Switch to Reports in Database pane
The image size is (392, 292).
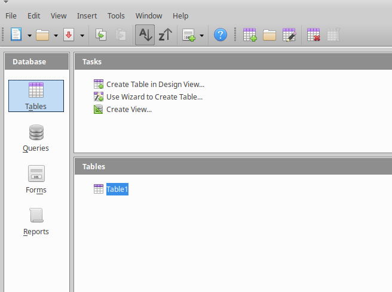tap(36, 222)
